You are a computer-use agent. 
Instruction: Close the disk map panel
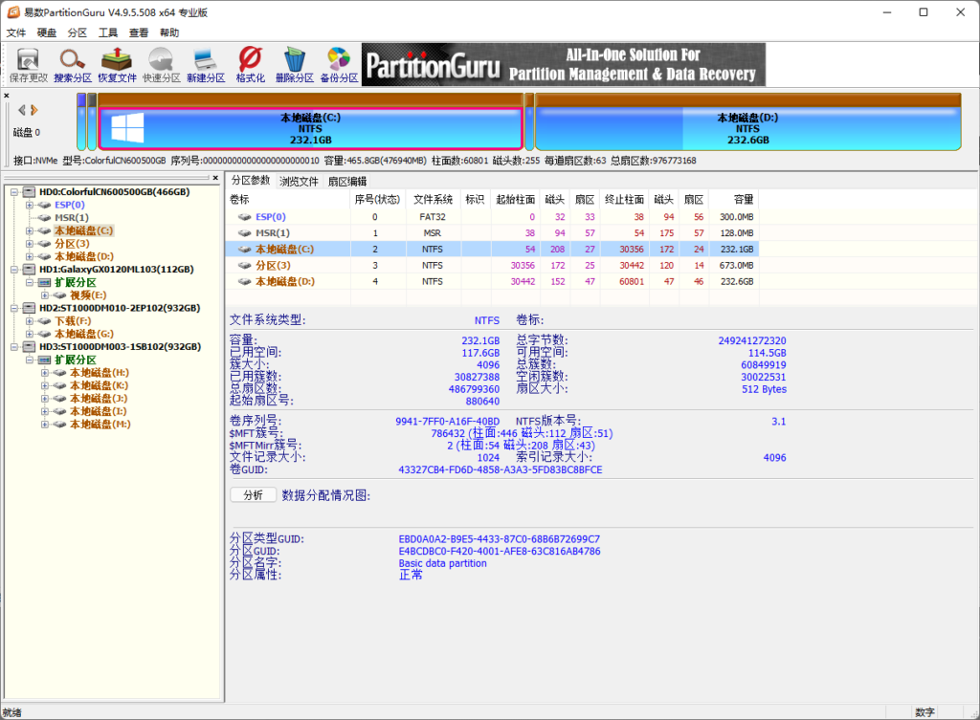pyautogui.click(x=7, y=96)
